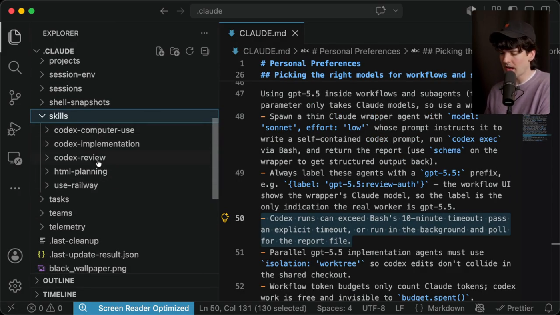Expand the OUTLINE section
This screenshot has width=560, height=315.
[x=124, y=281]
